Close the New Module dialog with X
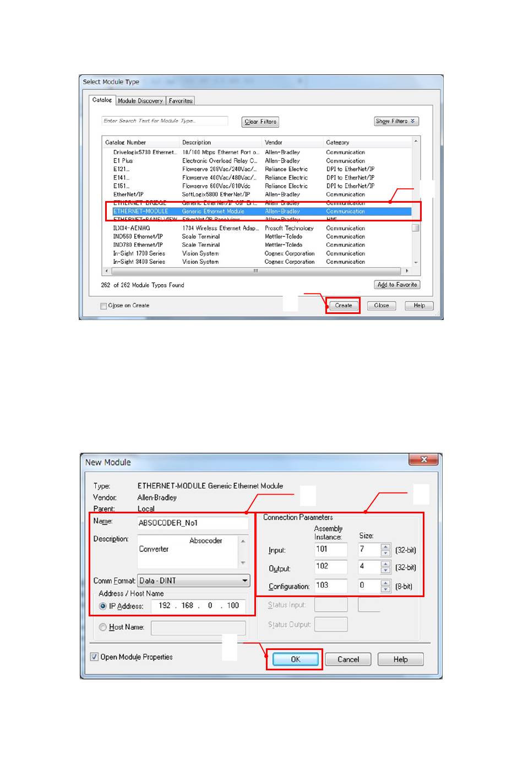This screenshot has height=764, width=523. click(424, 459)
